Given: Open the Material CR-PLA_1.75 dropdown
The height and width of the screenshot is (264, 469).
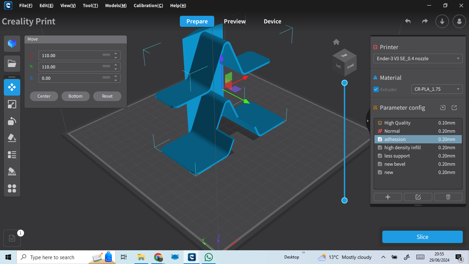Looking at the screenshot, I should tap(437, 89).
